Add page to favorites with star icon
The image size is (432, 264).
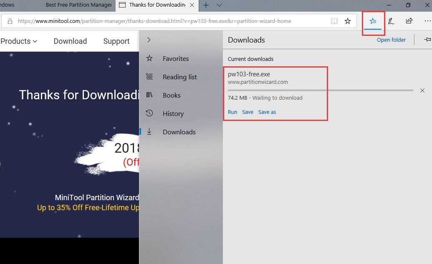pos(348,21)
